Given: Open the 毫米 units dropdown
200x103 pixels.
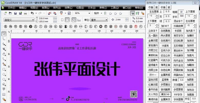Looking at the screenshot, I should point(99,20).
